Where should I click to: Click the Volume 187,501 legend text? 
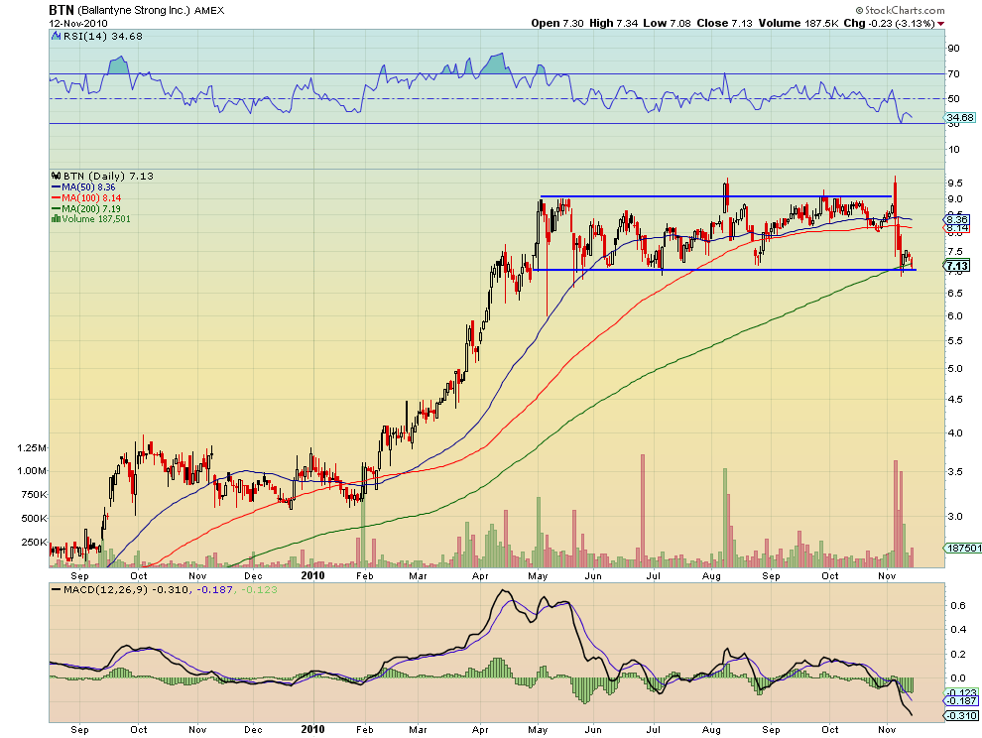coord(96,218)
